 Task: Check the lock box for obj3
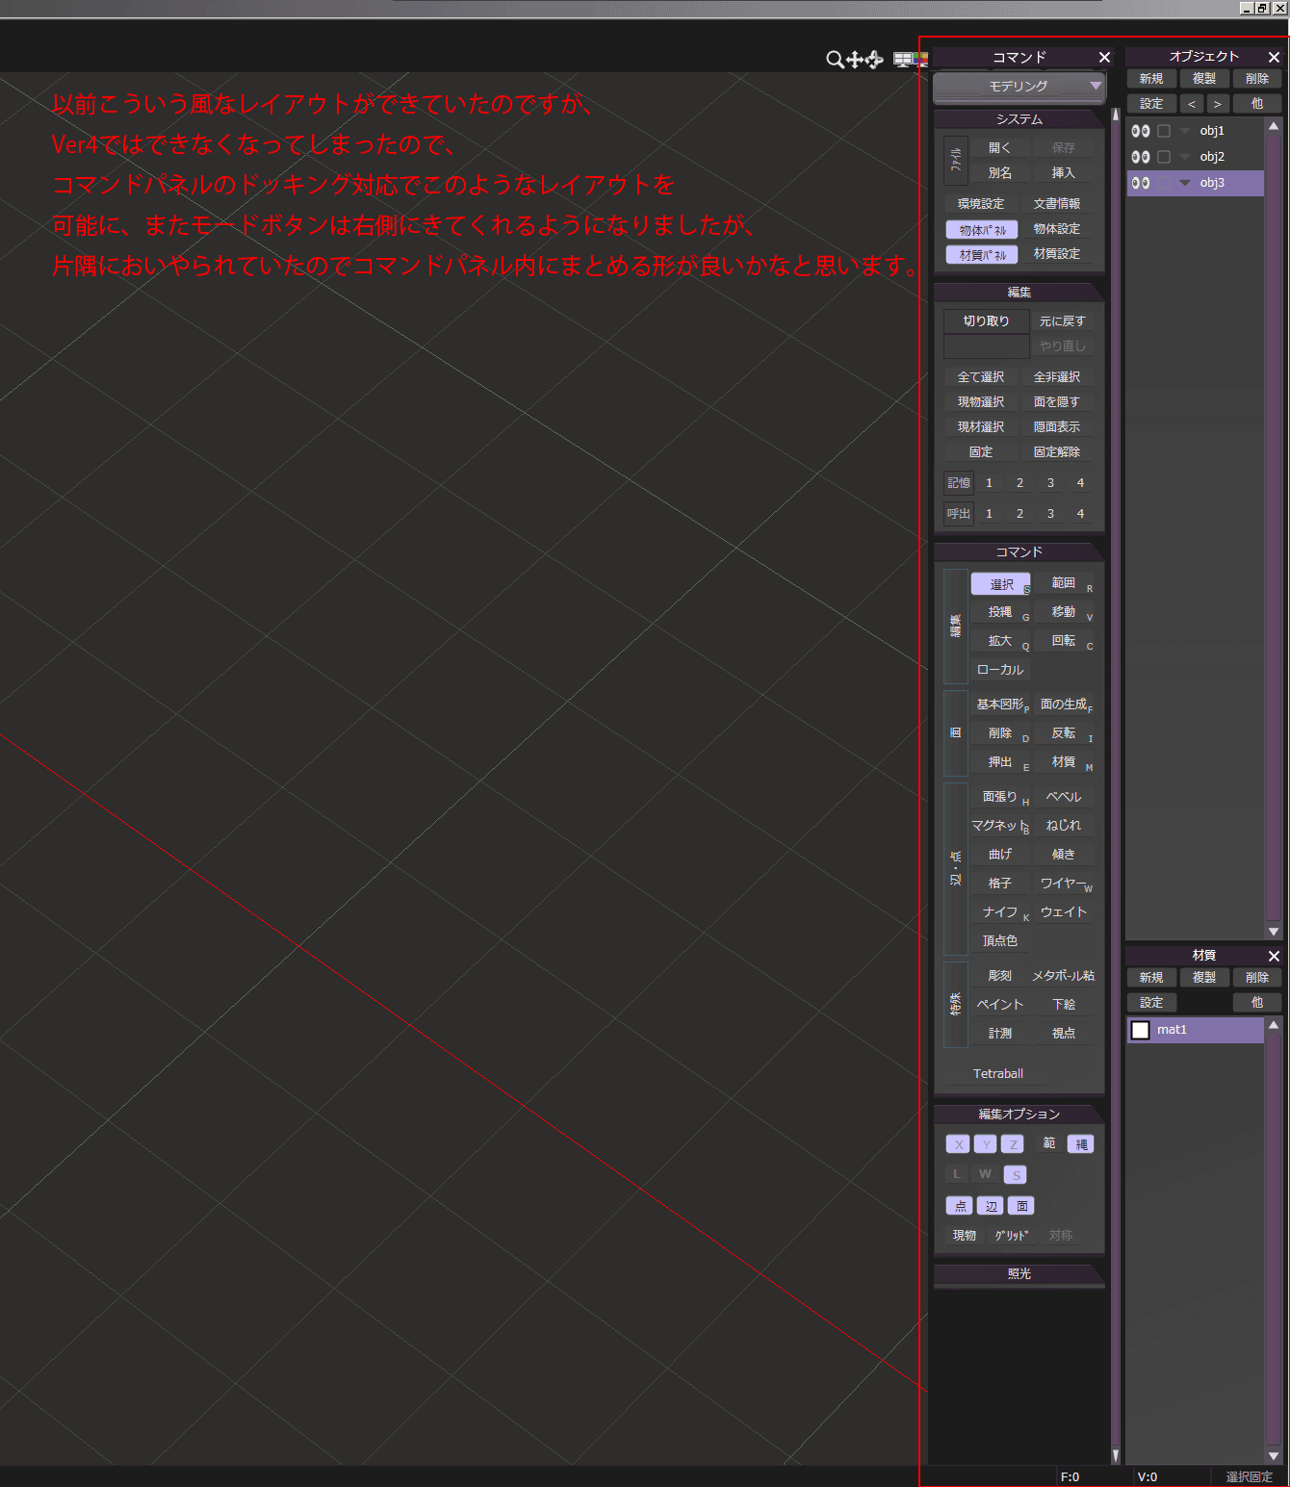point(1164,183)
